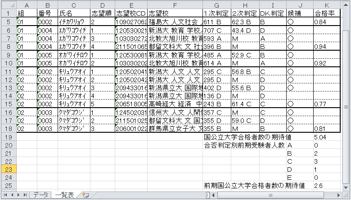Click the last sheet navigation arrow
Screen dimensions: 351x200
click(x=24, y=195)
